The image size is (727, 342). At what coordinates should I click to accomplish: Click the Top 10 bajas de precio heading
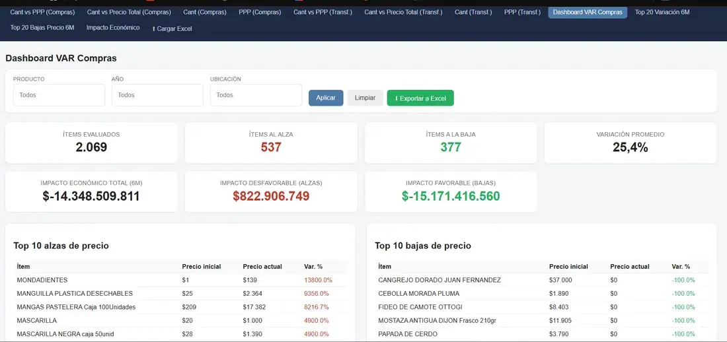pos(423,246)
